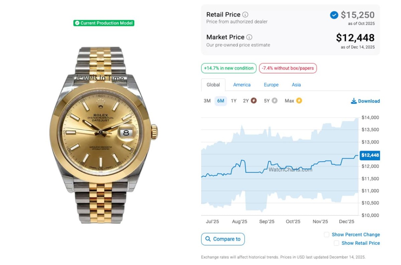Click the blue verified retail checkmark badge
The image size is (401, 265).
pyautogui.click(x=334, y=15)
